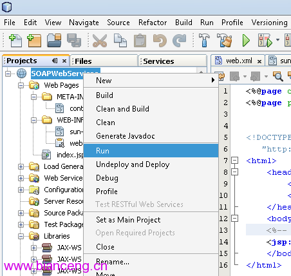Click the editor find selection magnifier icon
This screenshot has width=291, height=276.
(x=277, y=76)
